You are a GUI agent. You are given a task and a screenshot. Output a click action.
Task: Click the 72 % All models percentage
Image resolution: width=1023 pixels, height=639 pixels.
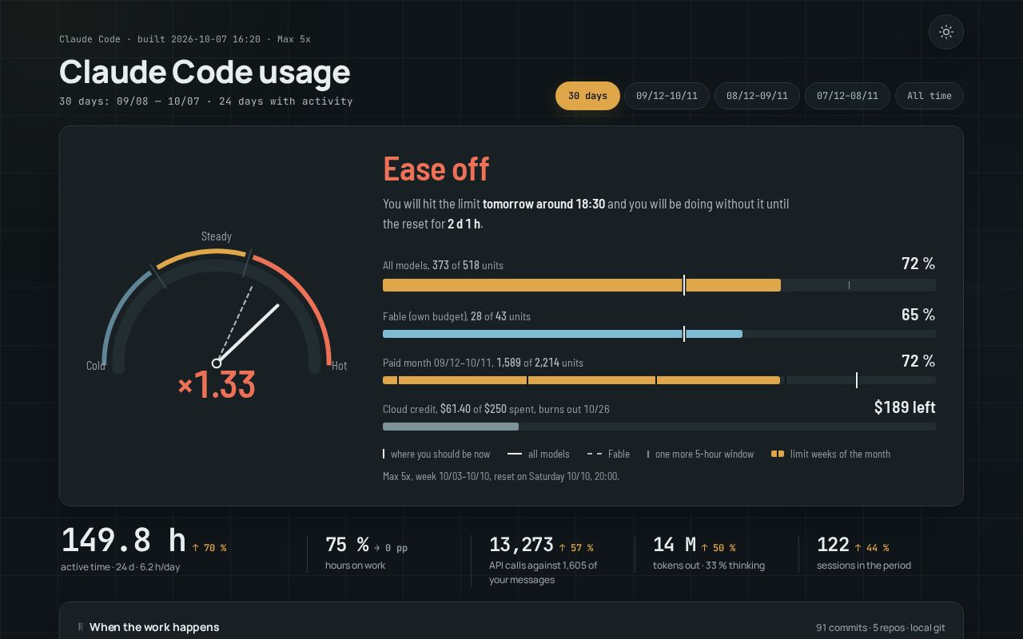[918, 264]
